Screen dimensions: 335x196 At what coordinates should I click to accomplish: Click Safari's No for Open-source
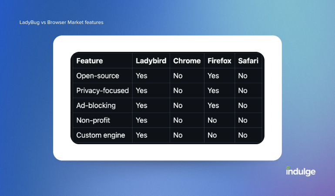(x=243, y=76)
